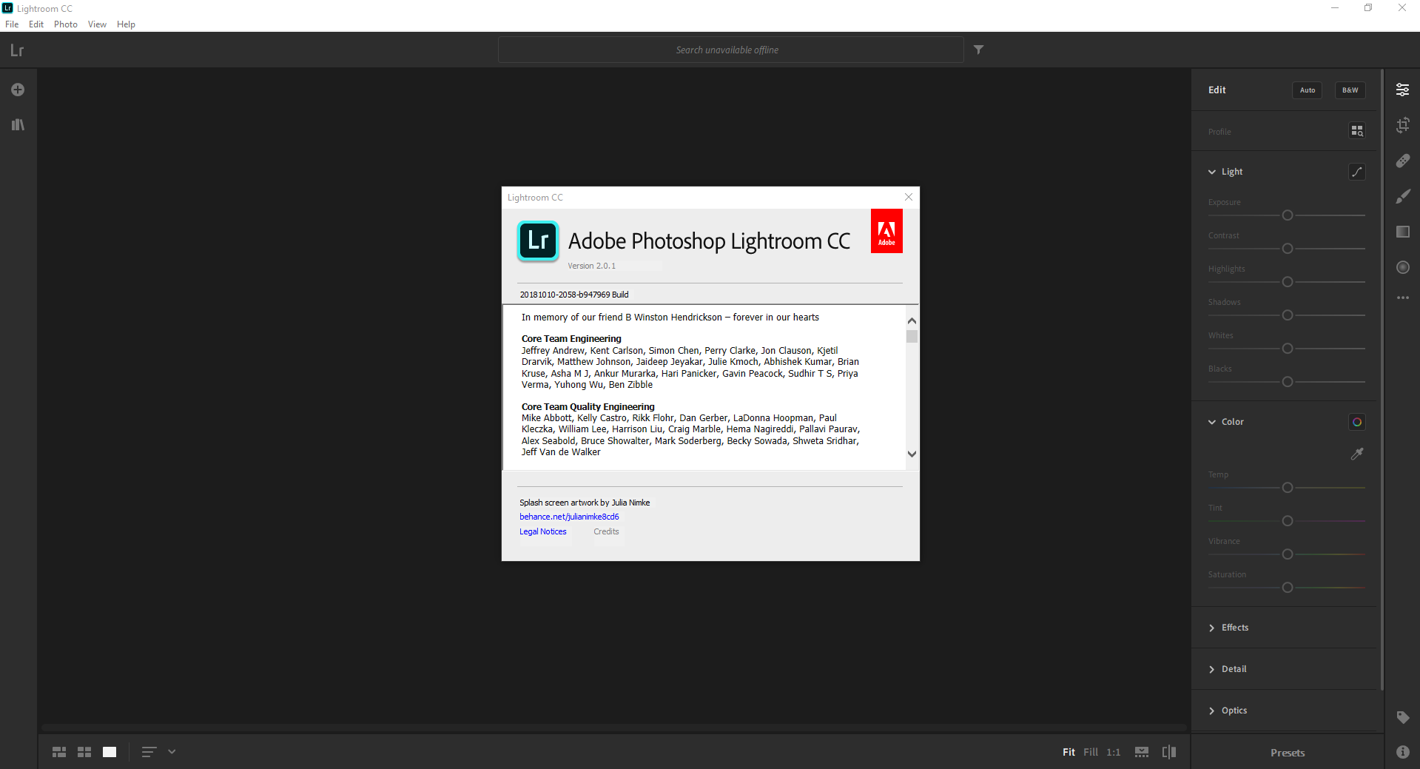Browse profiles with the Profile grid icon
The height and width of the screenshot is (769, 1420).
pyautogui.click(x=1356, y=131)
